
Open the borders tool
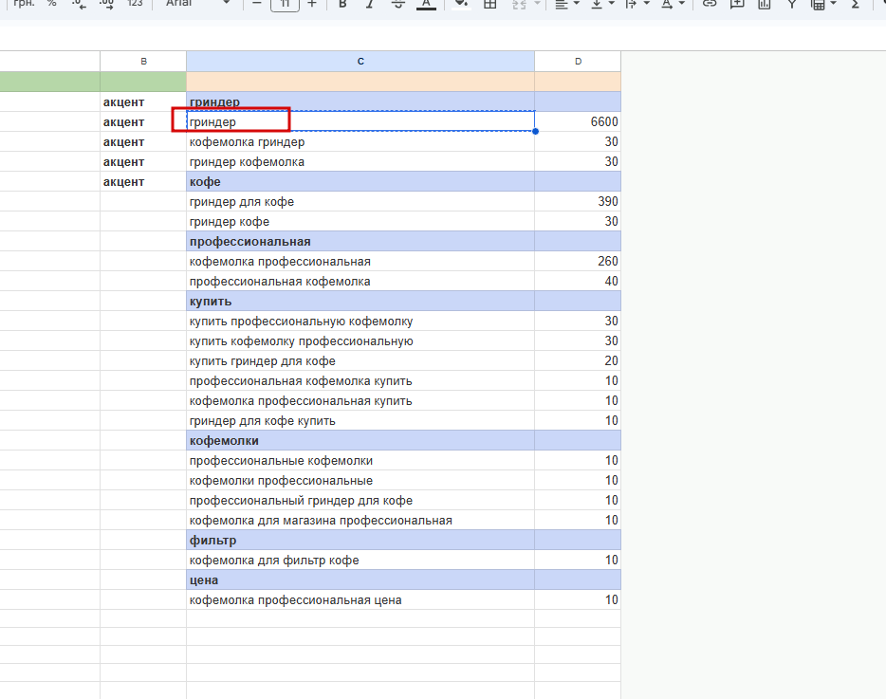[489, 4]
